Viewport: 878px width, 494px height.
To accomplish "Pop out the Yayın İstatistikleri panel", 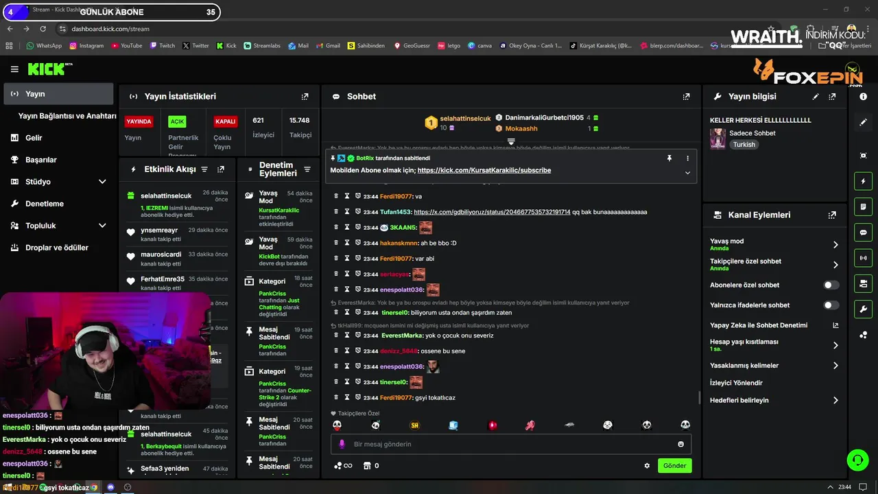I will [x=305, y=97].
